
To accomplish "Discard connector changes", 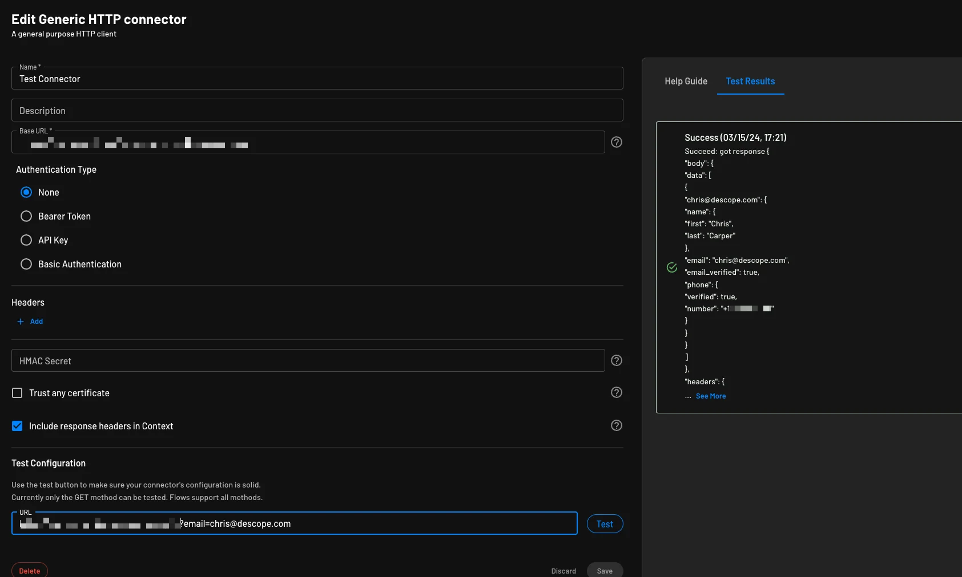I will click(563, 571).
